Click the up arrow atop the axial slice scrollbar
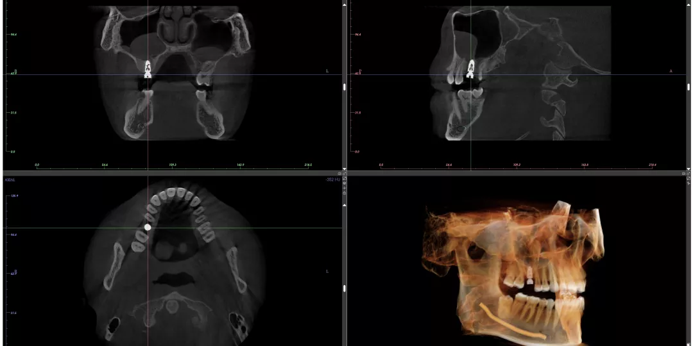This screenshot has width=693, height=346. [345, 205]
